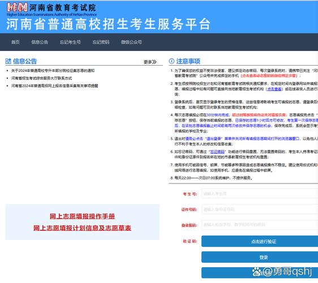
Task: Click the 点击查看 link in note 2
Action: [274, 89]
